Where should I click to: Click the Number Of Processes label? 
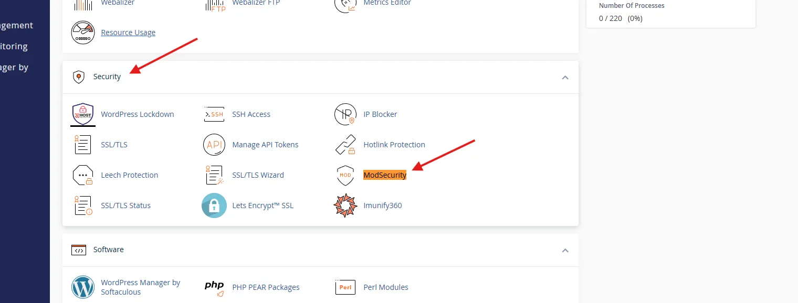click(632, 6)
